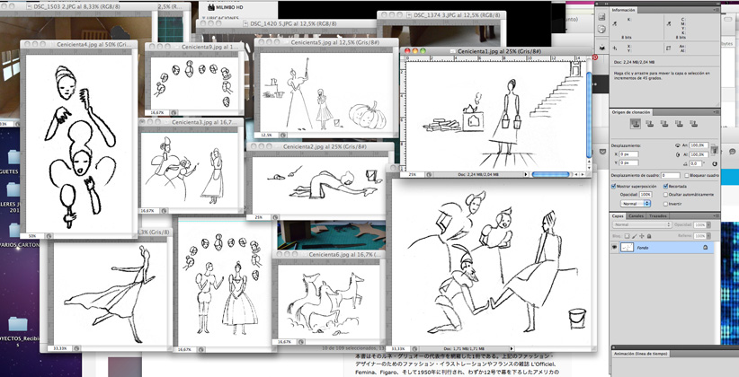This screenshot has width=739, height=377.
Task: Enable Ocultar automáticamente checkbox
Action: click(x=665, y=195)
